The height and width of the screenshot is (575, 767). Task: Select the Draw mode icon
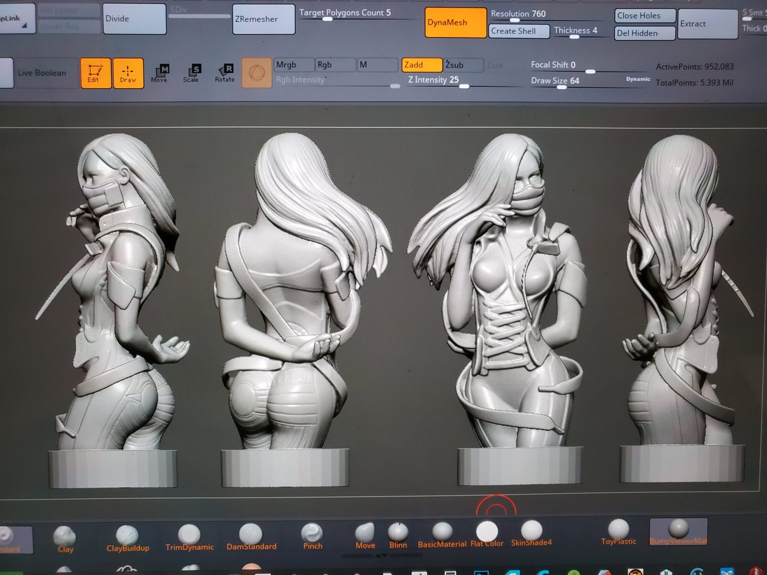point(128,73)
